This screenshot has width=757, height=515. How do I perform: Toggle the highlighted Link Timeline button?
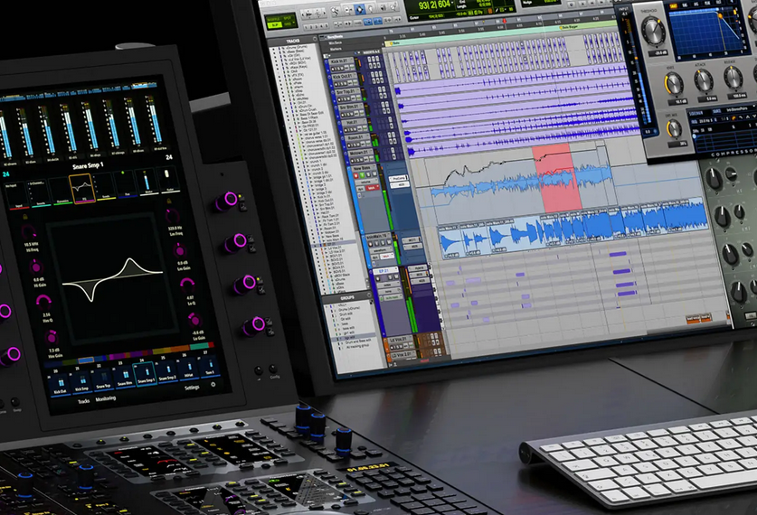tap(368, 22)
